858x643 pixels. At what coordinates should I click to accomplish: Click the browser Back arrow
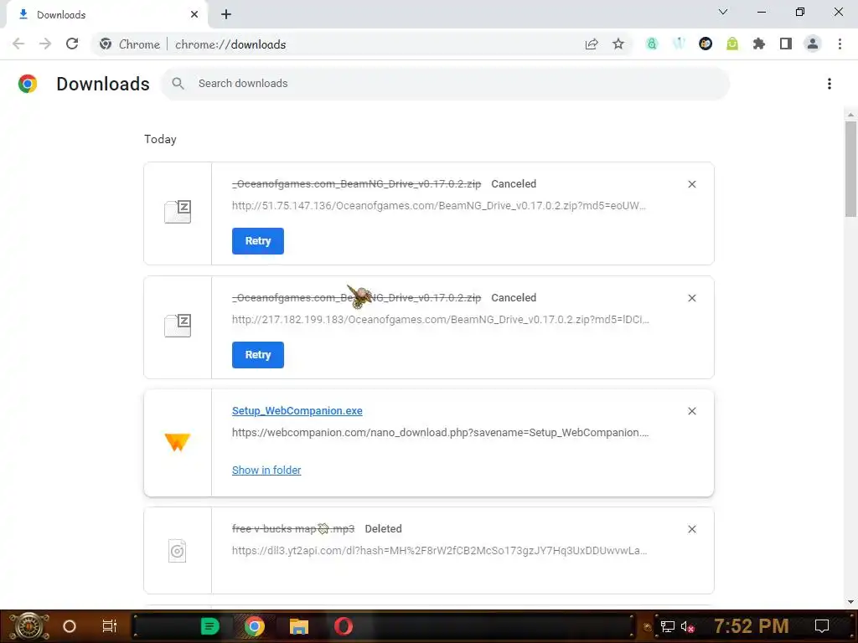(18, 44)
